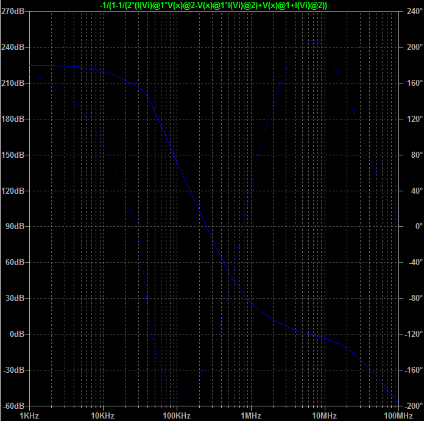Click the 160° right phase axis label

coord(414,83)
